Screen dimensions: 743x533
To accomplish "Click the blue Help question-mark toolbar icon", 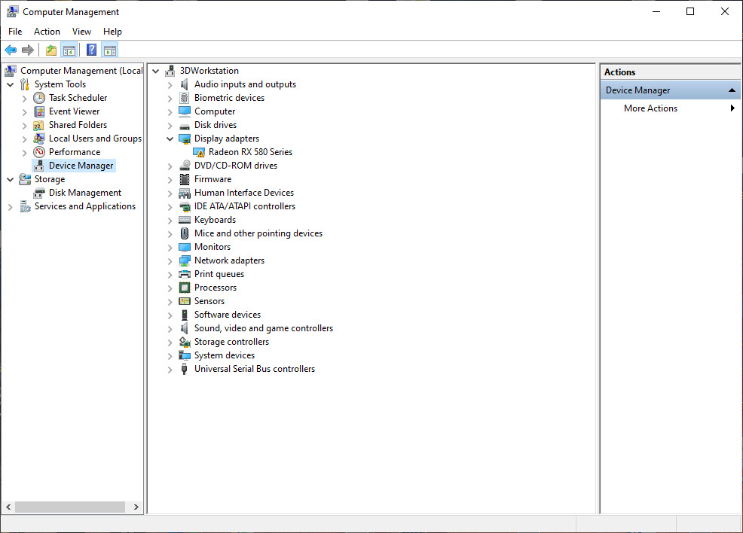I will click(91, 50).
